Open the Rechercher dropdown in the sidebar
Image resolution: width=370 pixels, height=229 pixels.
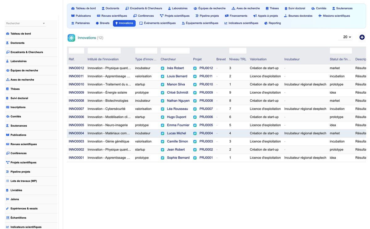26,23
